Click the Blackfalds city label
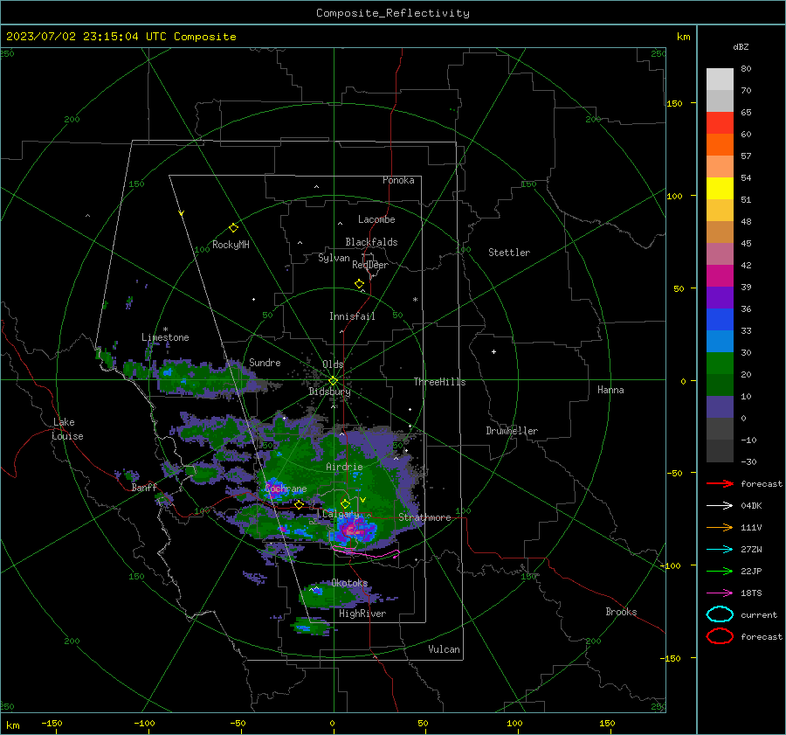 coord(371,242)
